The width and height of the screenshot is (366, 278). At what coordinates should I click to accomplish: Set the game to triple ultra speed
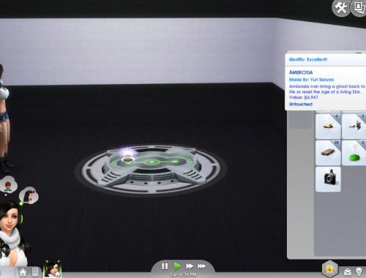tap(201, 266)
